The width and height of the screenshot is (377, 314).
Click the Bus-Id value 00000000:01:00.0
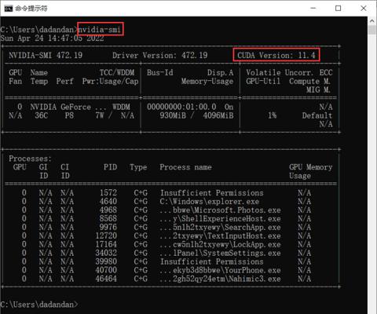[181, 107]
